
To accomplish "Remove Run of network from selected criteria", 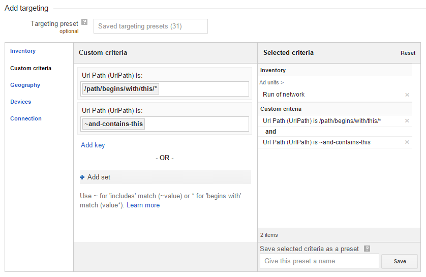I will [x=407, y=95].
